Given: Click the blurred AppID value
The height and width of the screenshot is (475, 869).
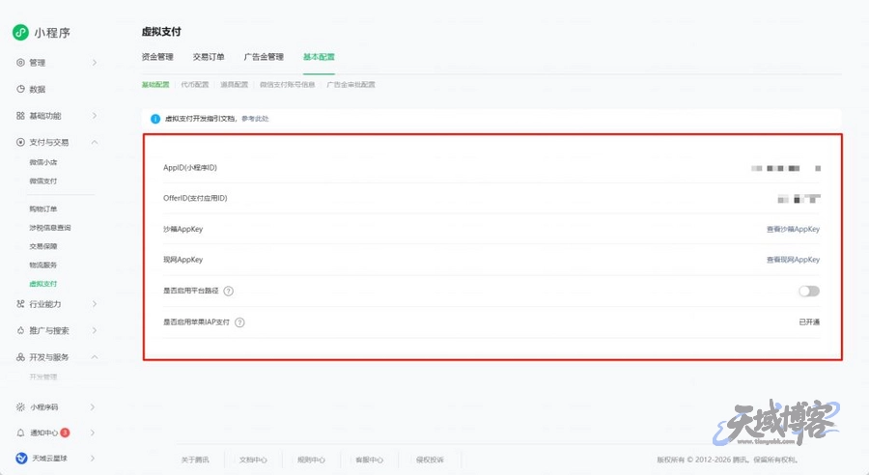Looking at the screenshot, I should coord(786,168).
